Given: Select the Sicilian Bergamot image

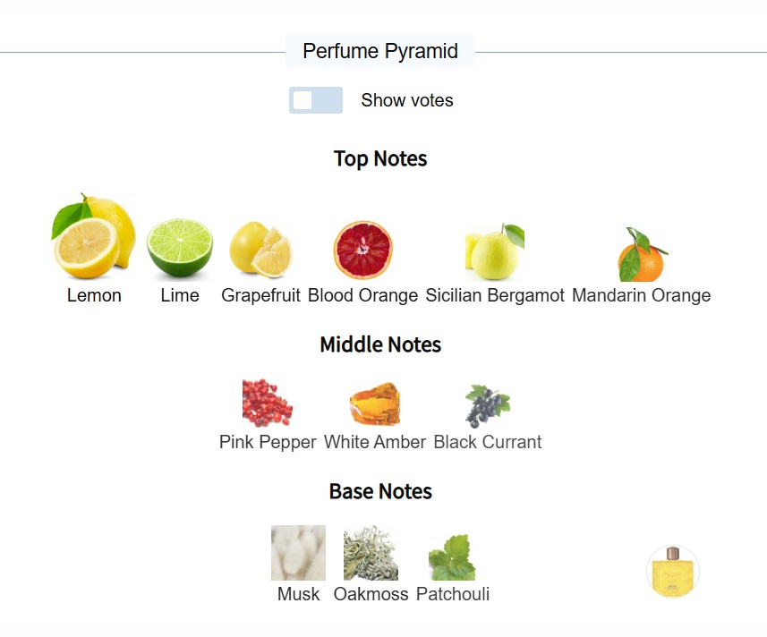Looking at the screenshot, I should pos(495,252).
